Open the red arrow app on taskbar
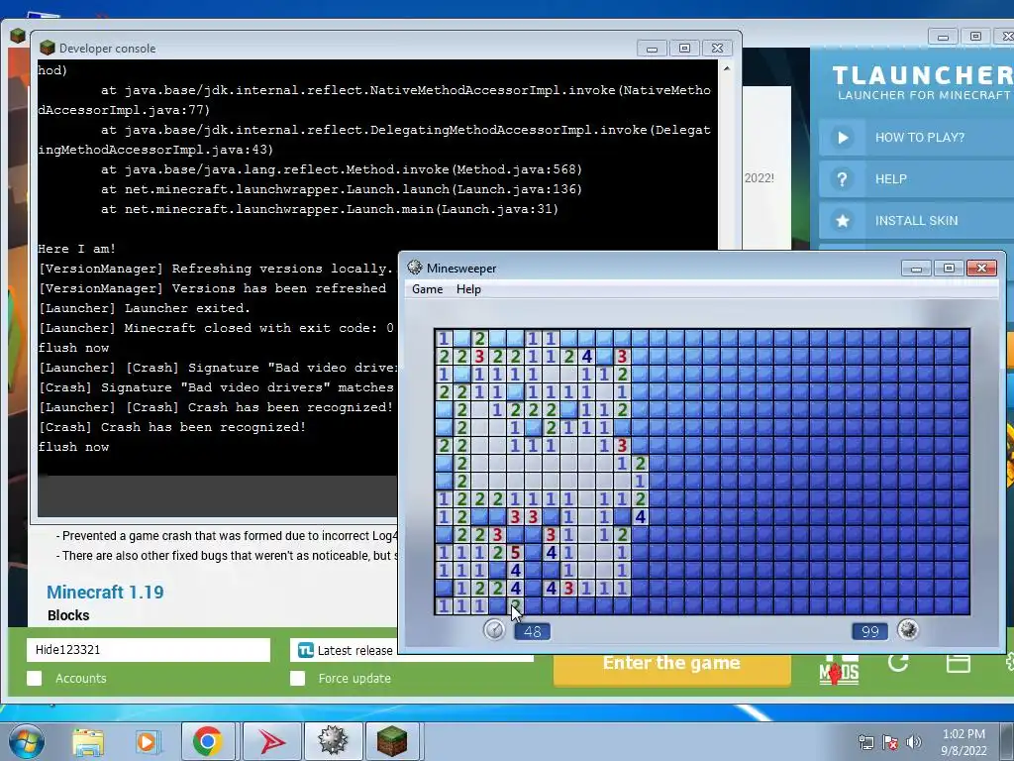1014x761 pixels. 271,741
